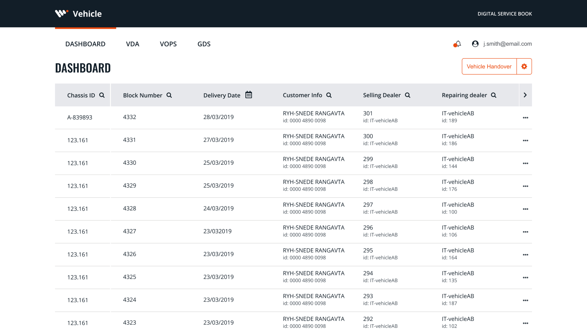Image resolution: width=587 pixels, height=330 pixels.
Task: Expand more table columns with right chevron
Action: tap(525, 95)
